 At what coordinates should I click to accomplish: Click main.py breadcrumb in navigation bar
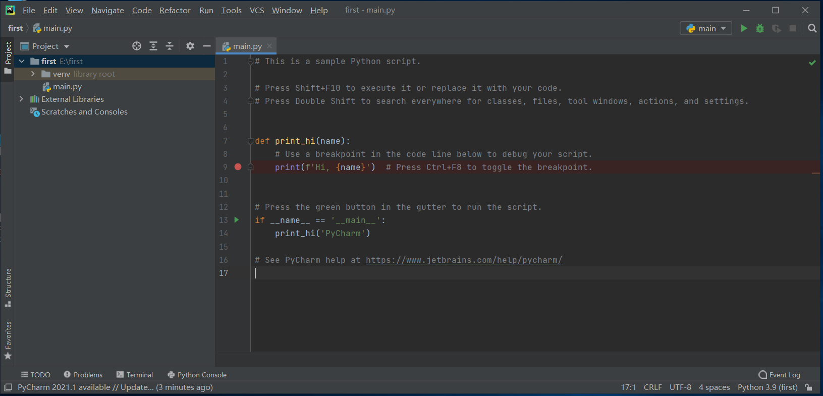52,28
